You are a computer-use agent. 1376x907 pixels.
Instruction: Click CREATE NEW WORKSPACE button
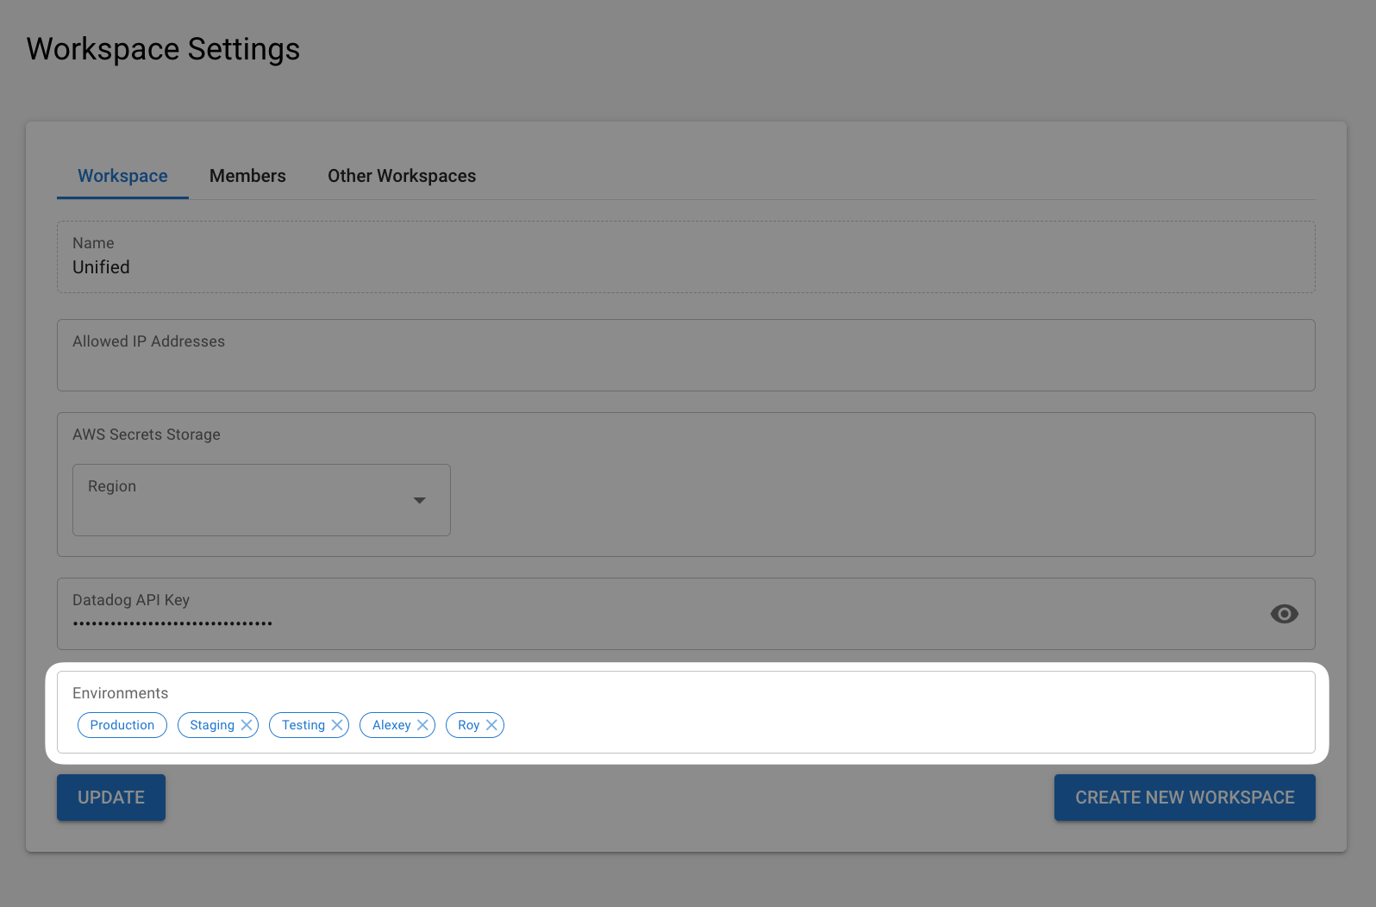click(1184, 798)
